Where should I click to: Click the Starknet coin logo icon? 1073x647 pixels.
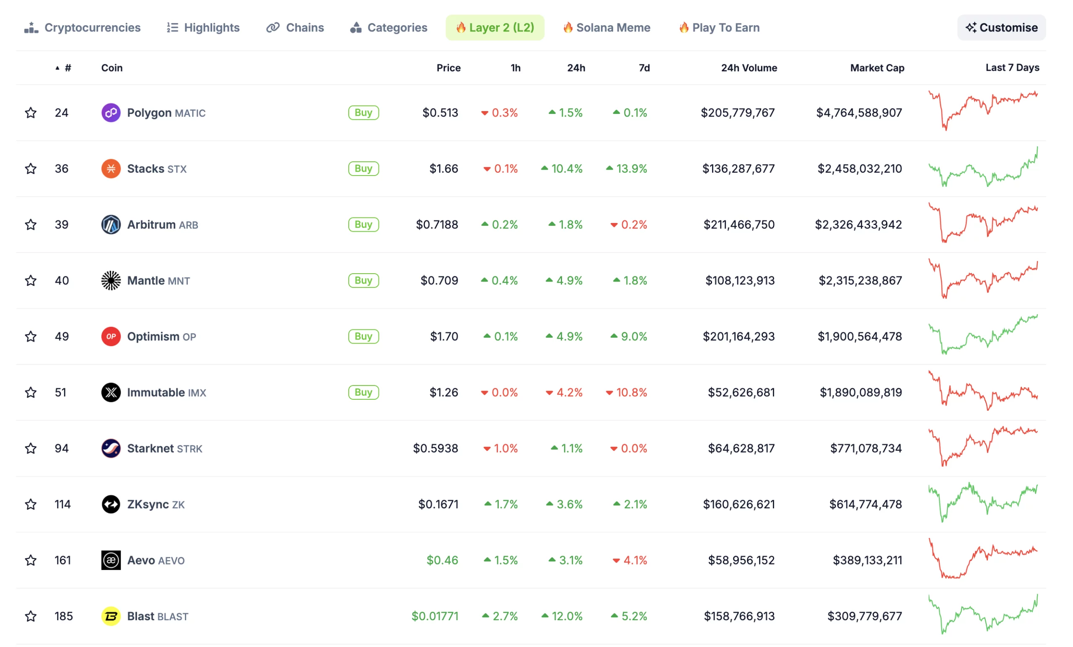(111, 448)
